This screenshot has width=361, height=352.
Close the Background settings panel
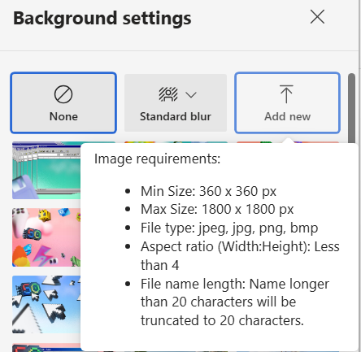[317, 17]
